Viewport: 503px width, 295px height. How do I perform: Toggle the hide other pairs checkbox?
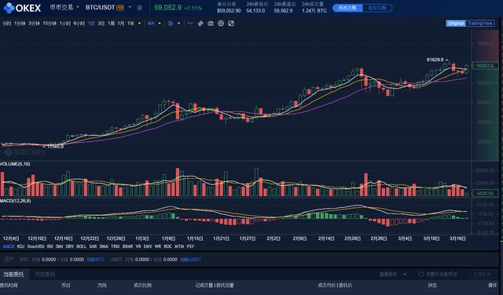(421, 274)
